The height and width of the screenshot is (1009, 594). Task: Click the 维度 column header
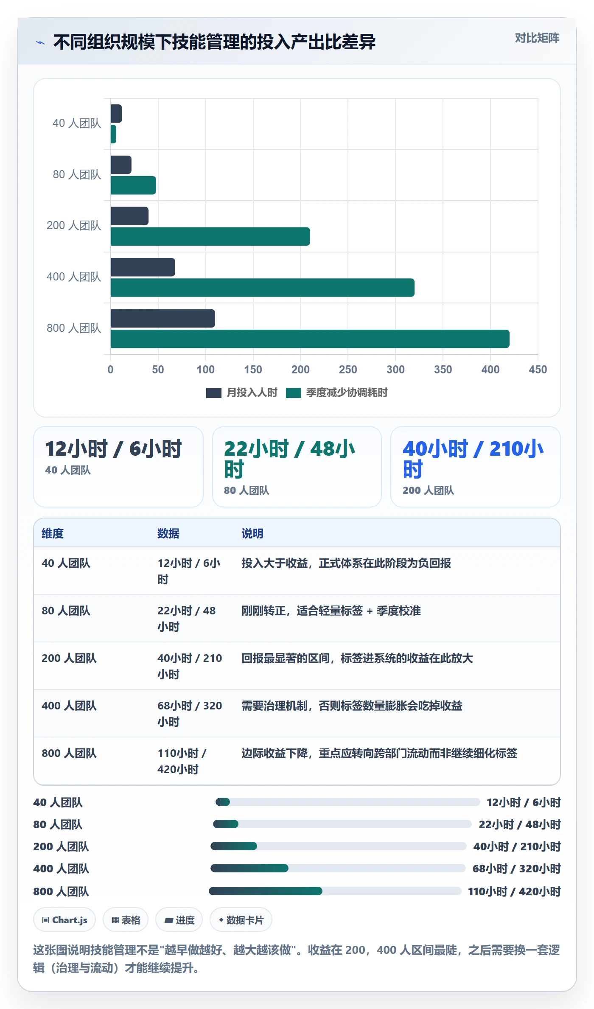(53, 533)
